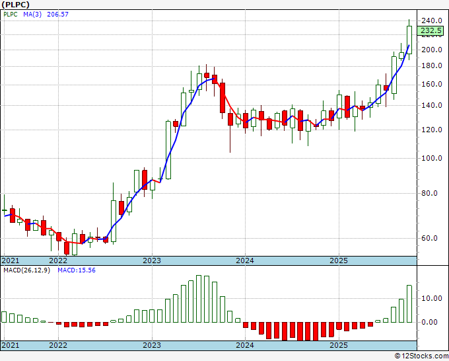Click 2023 on the MACD panel timeline
The image size is (449, 361).
click(x=152, y=345)
